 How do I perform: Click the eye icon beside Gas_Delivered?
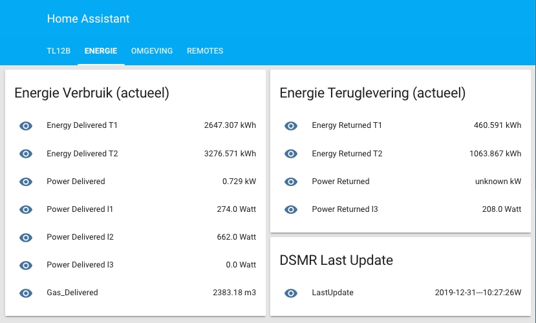tap(26, 293)
